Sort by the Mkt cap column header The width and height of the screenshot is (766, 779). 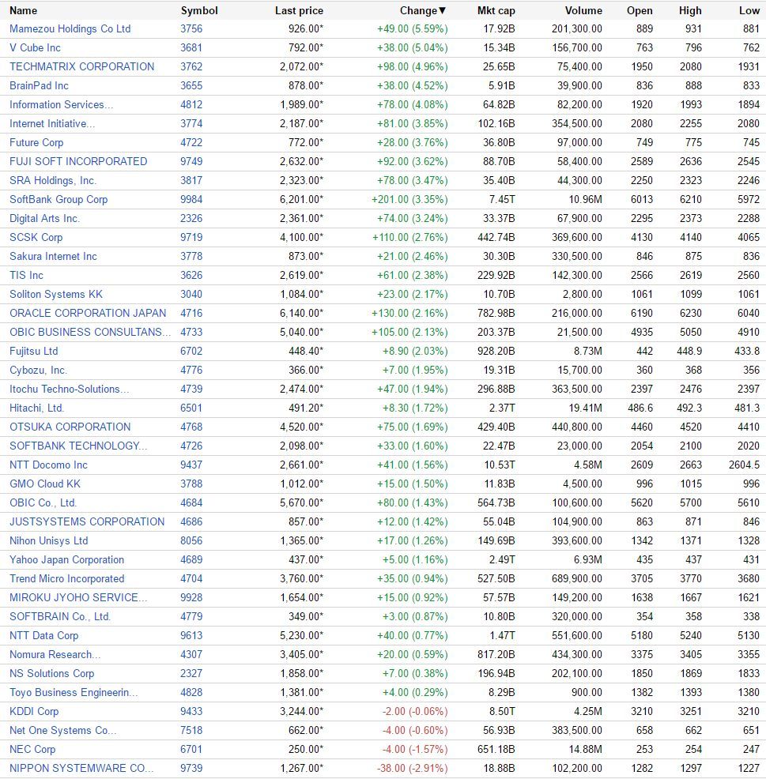[x=496, y=10]
